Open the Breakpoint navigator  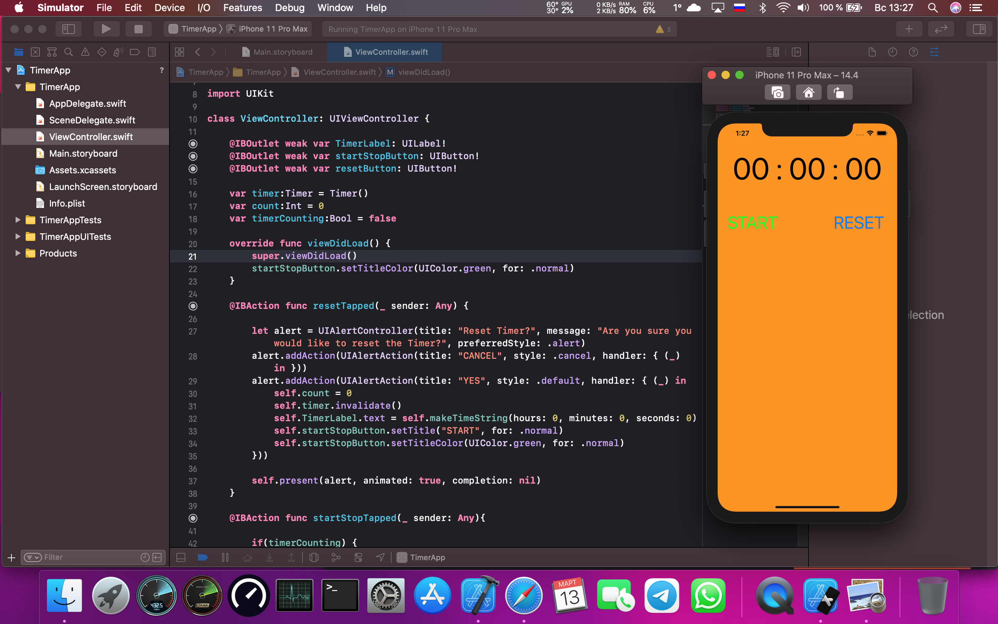click(134, 52)
